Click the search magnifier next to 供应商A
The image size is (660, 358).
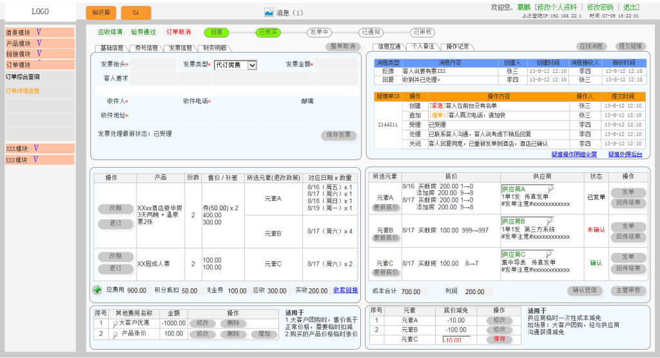(x=550, y=188)
